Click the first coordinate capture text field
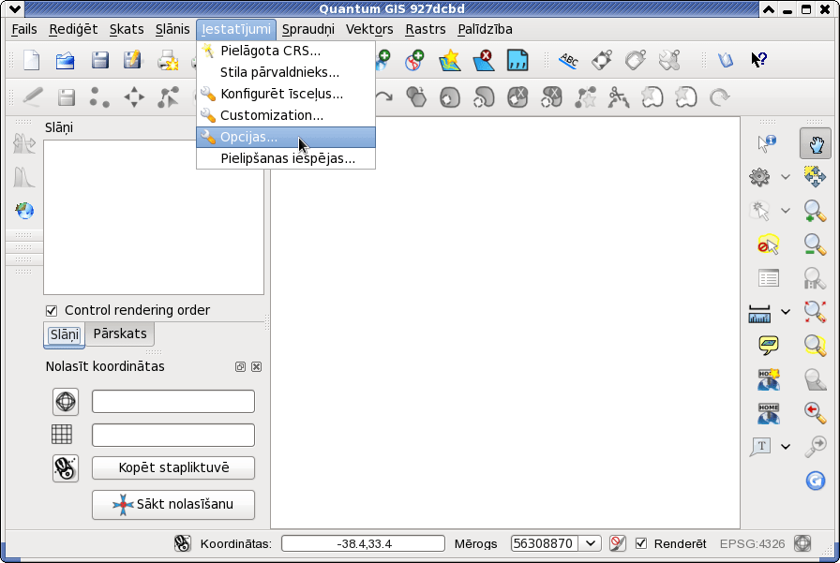The image size is (840, 563). pyautogui.click(x=173, y=401)
